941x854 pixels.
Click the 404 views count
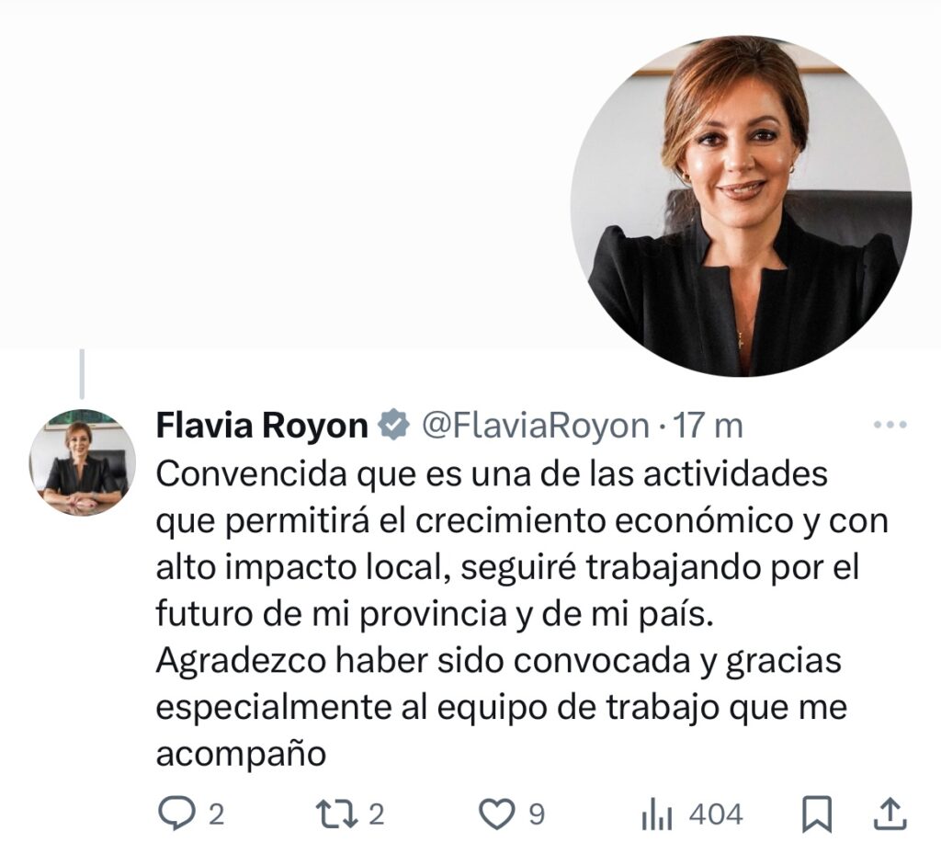coord(716,815)
